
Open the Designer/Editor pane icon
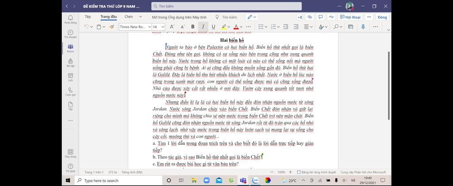[x=350, y=27]
